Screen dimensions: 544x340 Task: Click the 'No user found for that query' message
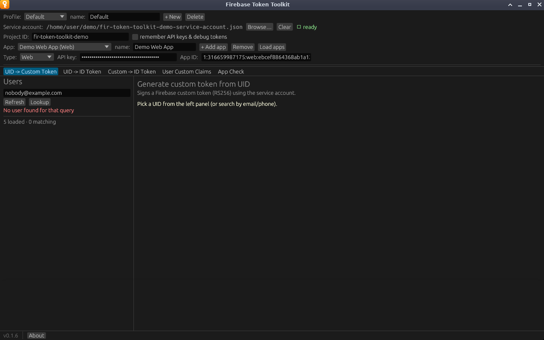(39, 110)
